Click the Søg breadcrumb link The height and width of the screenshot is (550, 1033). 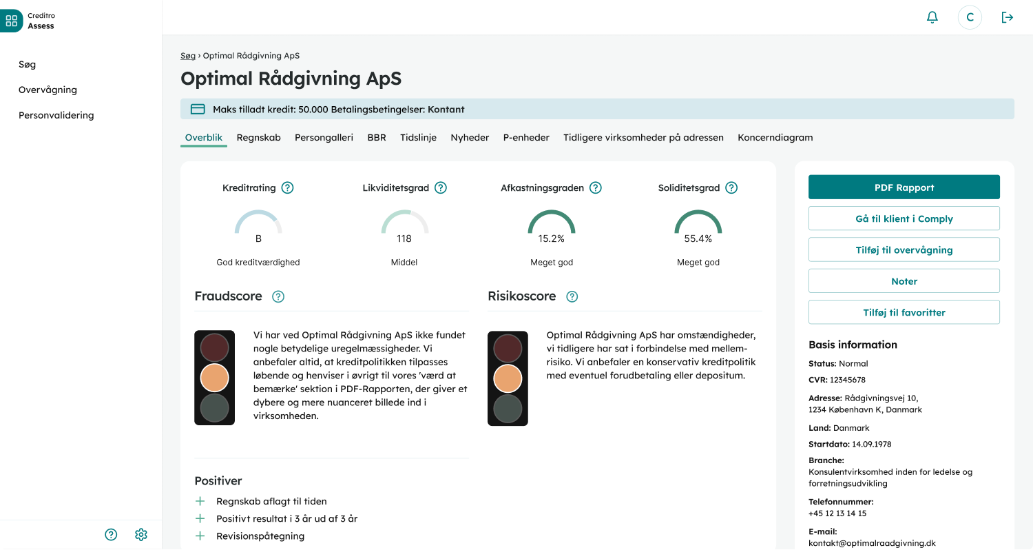tap(188, 55)
